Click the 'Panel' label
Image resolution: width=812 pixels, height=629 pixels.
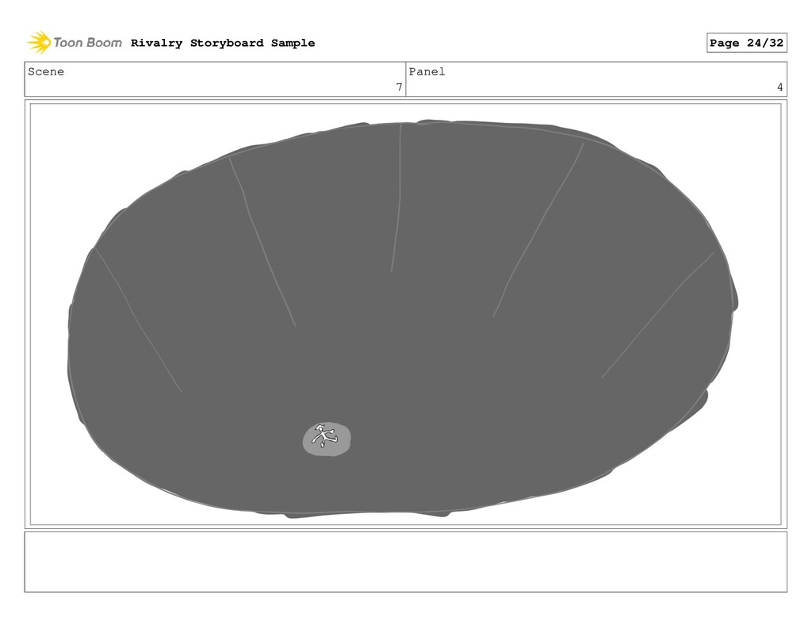pyautogui.click(x=427, y=71)
